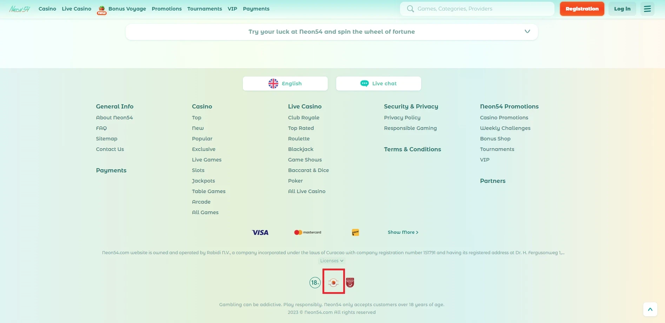Open the New casino games link
Image resolution: width=665 pixels, height=323 pixels.
pos(198,128)
